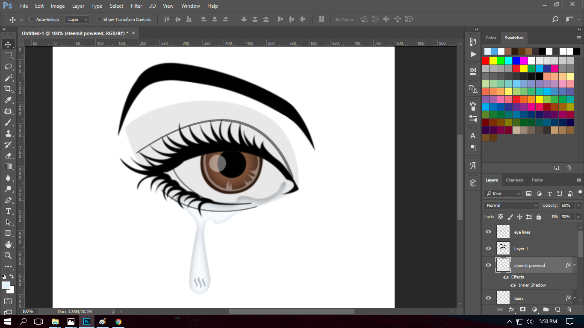
Task: Select the Hand tool
Action: 8,244
